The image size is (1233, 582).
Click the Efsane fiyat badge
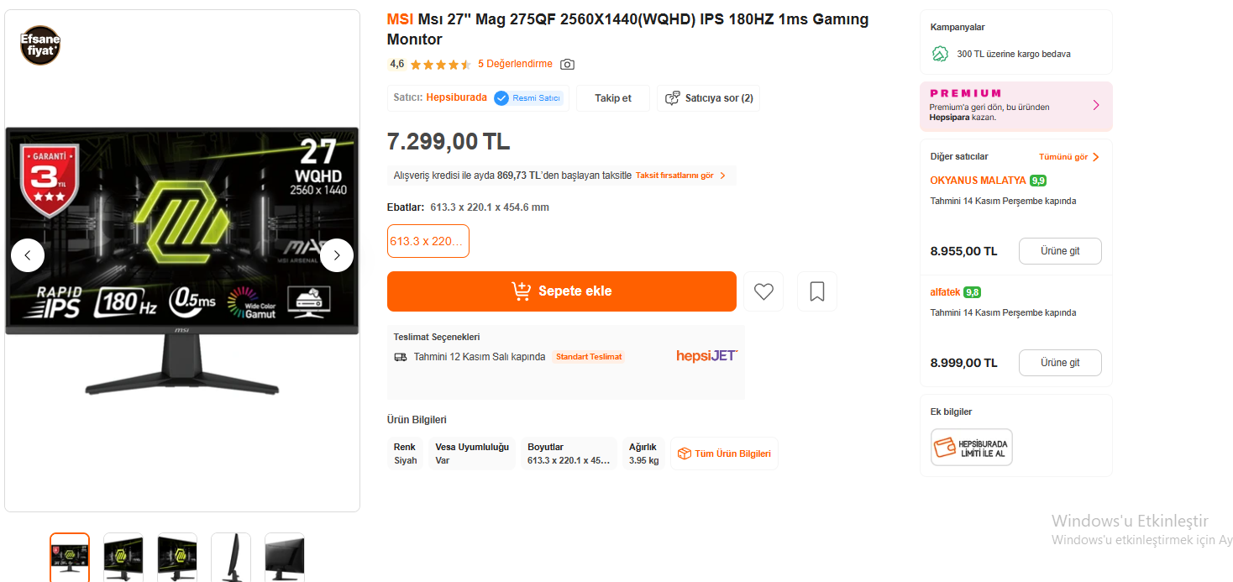point(40,45)
